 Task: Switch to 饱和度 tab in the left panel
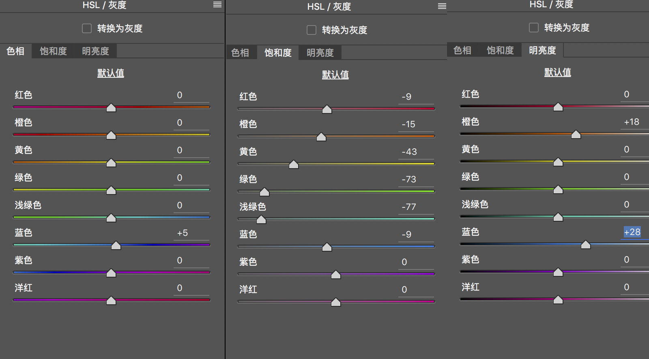coord(53,51)
